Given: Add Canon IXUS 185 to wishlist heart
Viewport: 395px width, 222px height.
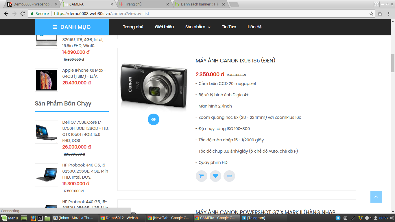Looking at the screenshot, I should pos(215,176).
